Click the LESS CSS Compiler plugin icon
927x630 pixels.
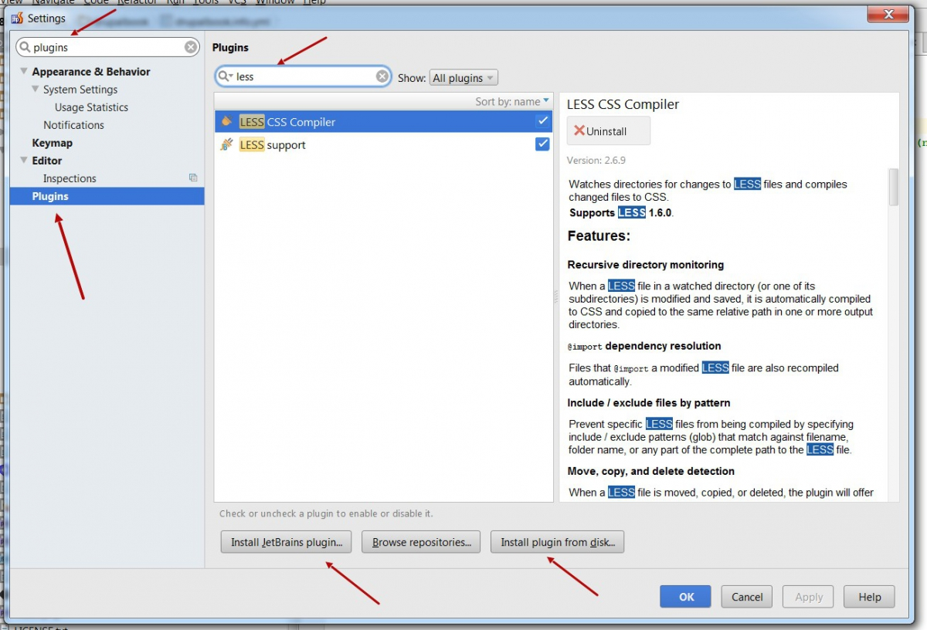coord(226,121)
